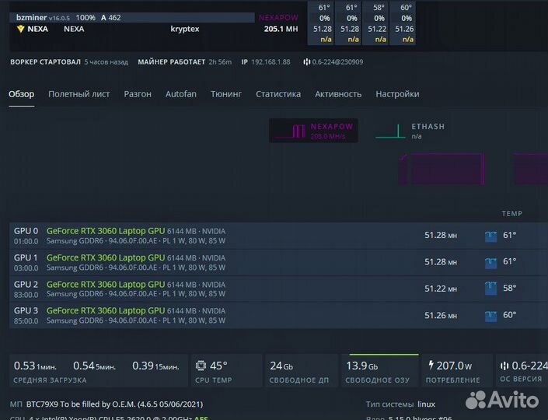Click the lightning bolt power consumption icon
The height and width of the screenshot is (420, 548).
coord(431,365)
